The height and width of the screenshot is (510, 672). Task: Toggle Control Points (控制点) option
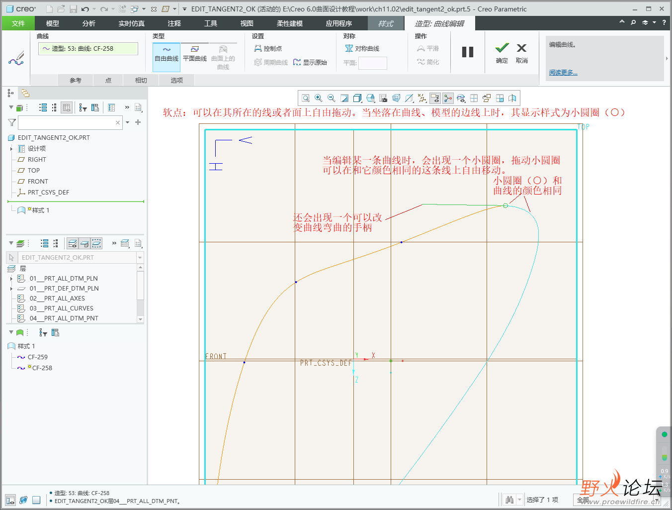pyautogui.click(x=268, y=48)
